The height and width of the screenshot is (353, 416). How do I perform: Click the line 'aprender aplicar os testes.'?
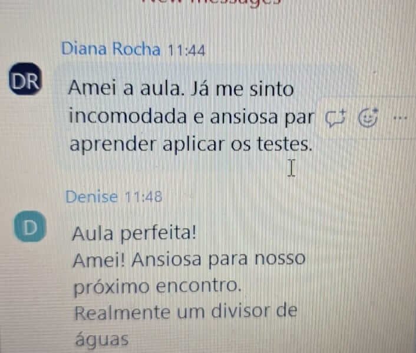coord(191,145)
